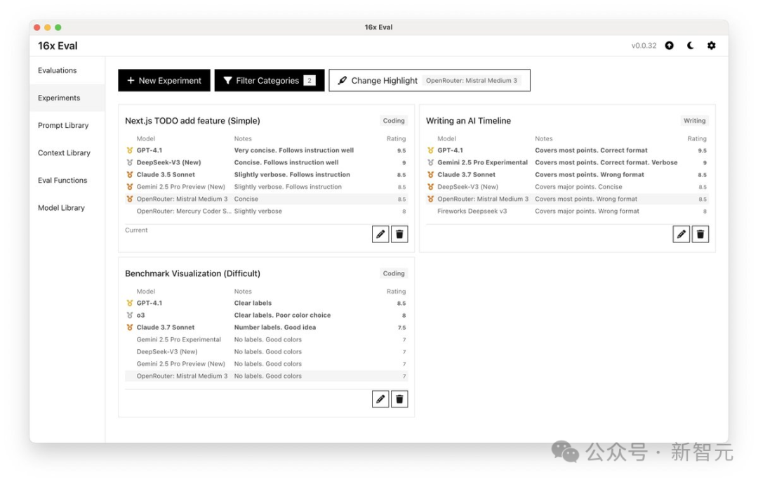Image resolution: width=758 pixels, height=482 pixels.
Task: Click medal icon beside Mistral Medium 3 in AI Timeline
Action: [x=430, y=199]
